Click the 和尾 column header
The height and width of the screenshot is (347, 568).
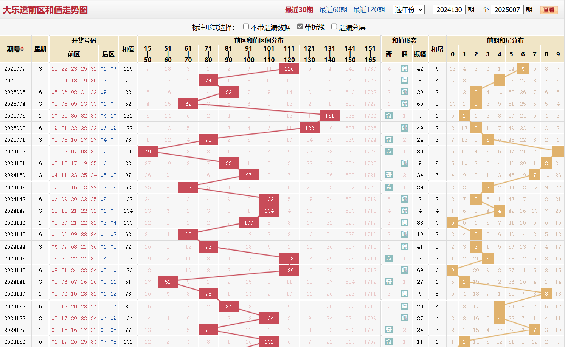click(x=437, y=49)
